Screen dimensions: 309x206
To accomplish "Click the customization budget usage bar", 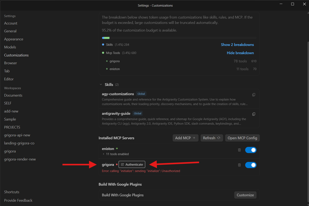I will pyautogui.click(x=179, y=38).
